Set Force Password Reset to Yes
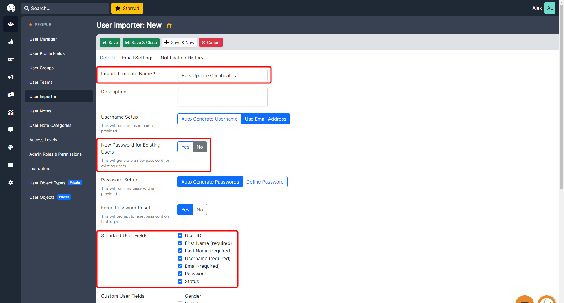The width and height of the screenshot is (564, 303). [185, 210]
